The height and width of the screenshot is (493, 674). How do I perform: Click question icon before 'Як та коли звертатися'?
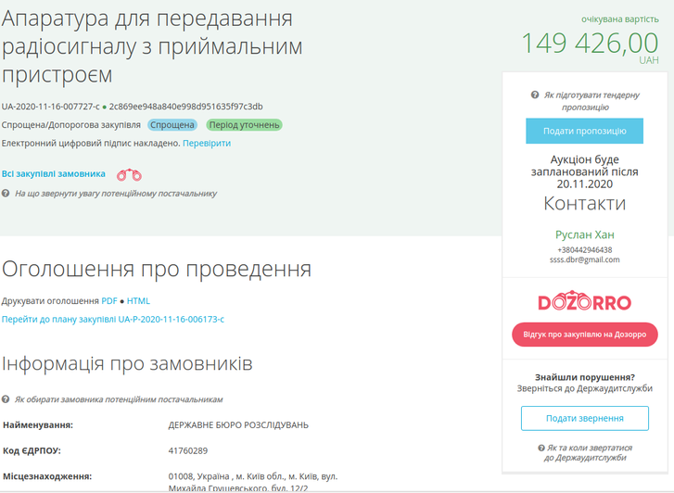pos(541,448)
